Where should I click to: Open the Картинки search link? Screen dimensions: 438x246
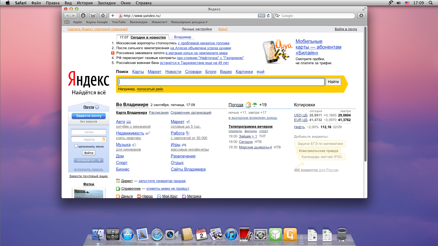click(x=244, y=72)
